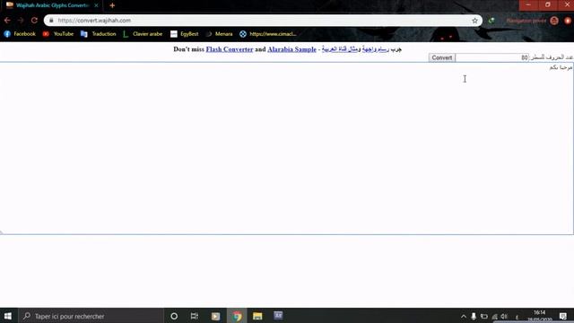This screenshot has width=574, height=323.
Task: Open the Arabic interface designer link
Action: click(x=376, y=49)
